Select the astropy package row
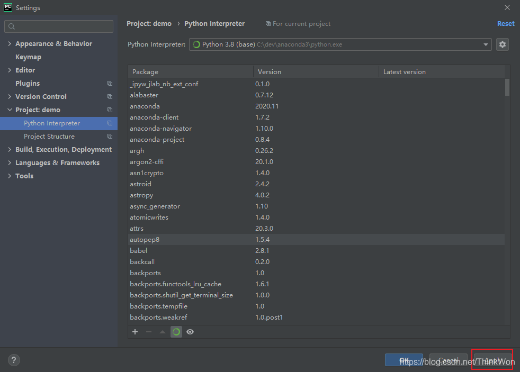Screen dimensions: 520x372 316,195
